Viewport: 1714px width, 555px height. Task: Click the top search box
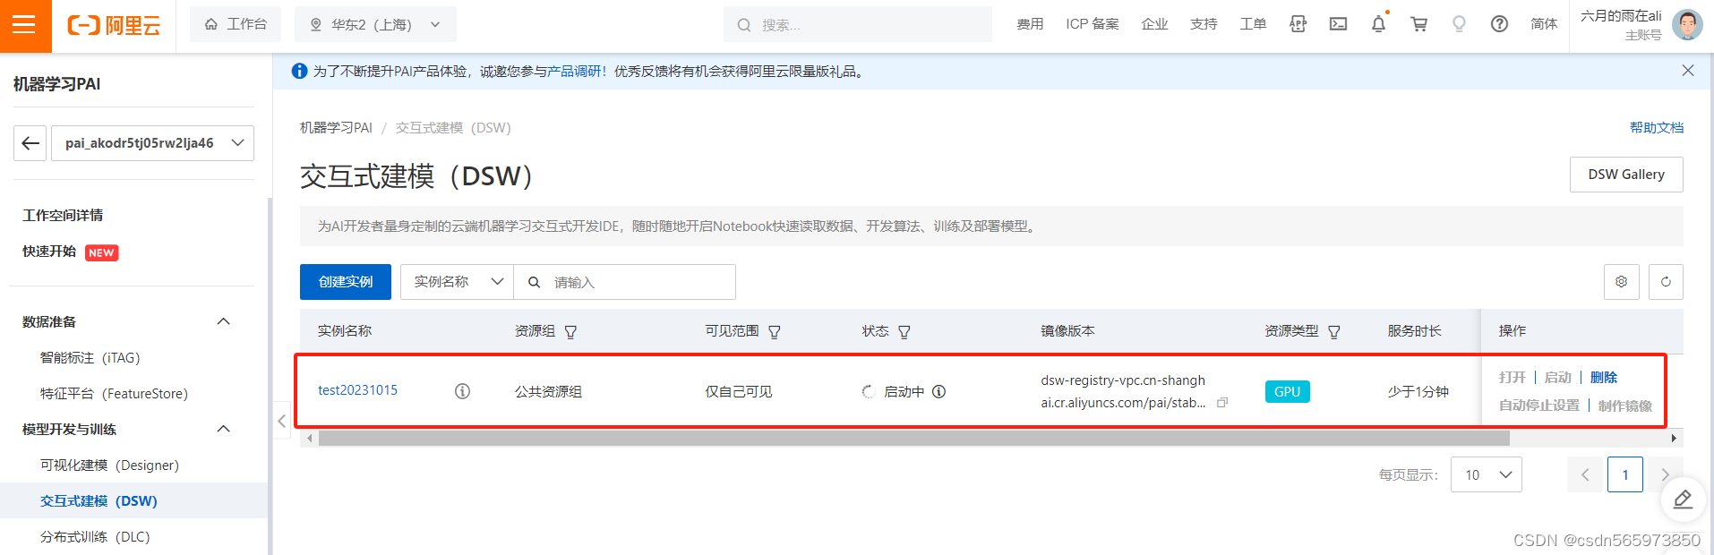click(x=858, y=24)
